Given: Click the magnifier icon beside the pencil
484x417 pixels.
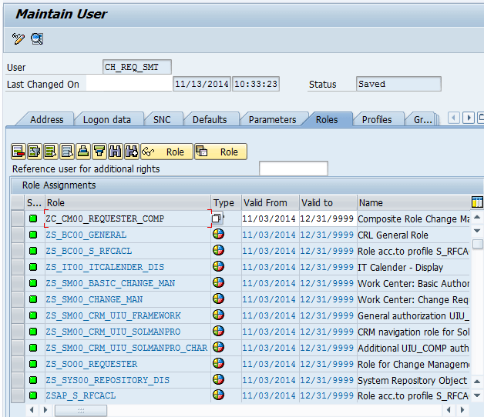Looking at the screenshot, I should tap(36, 38).
